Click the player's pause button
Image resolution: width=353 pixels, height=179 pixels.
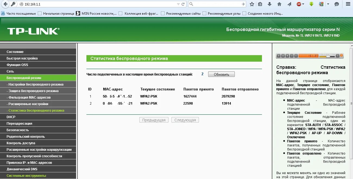(x=283, y=56)
